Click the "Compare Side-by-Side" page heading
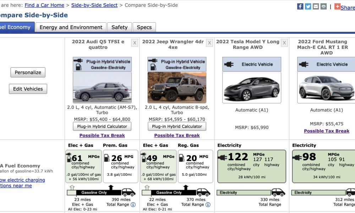Viewport: 355px width, 213px height. tap(34, 15)
